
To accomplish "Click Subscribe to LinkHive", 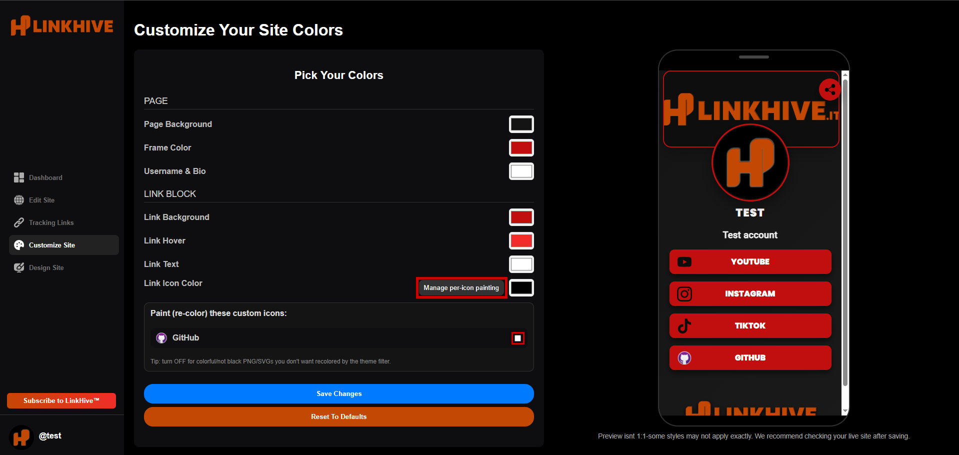I will tap(61, 400).
